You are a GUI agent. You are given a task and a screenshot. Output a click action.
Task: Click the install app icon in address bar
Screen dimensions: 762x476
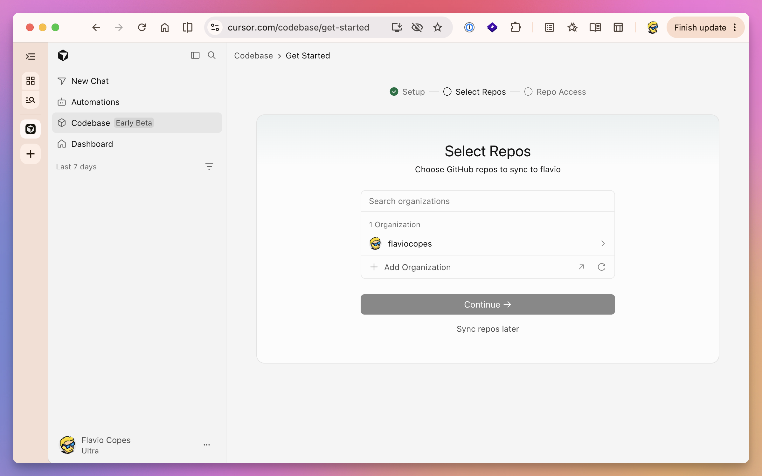tap(397, 27)
